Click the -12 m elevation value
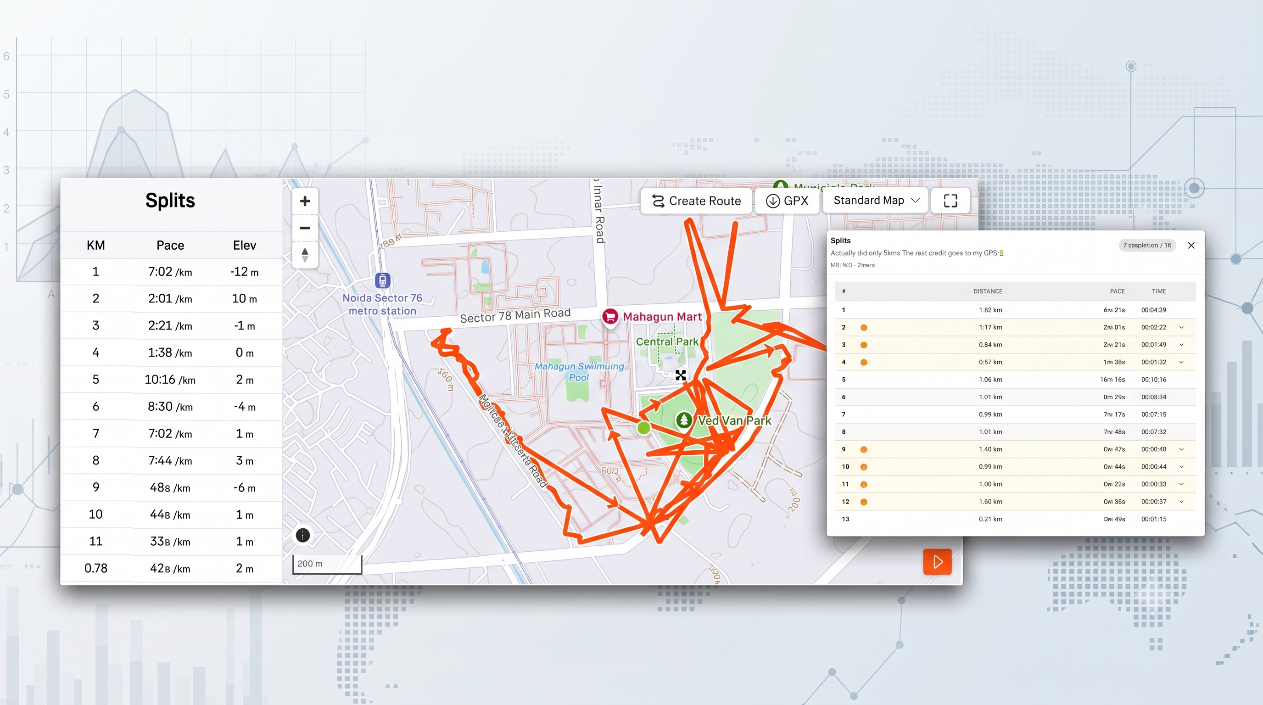1263x705 pixels. [244, 272]
